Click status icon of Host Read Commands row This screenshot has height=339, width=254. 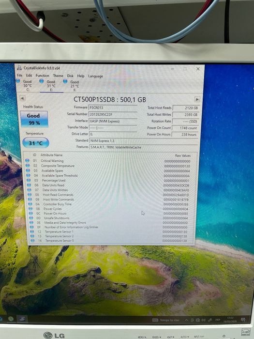(30, 195)
